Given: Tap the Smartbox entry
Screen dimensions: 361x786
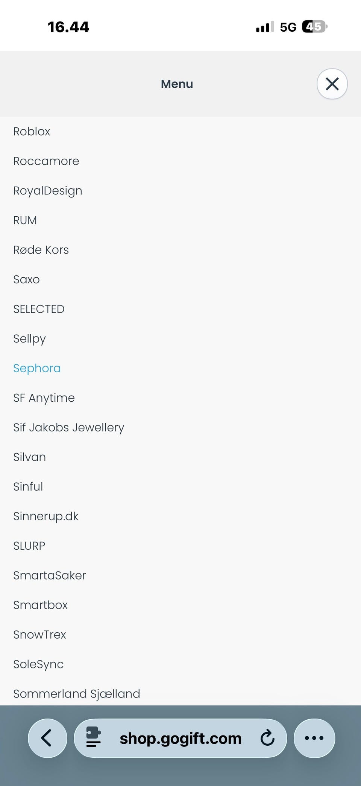Looking at the screenshot, I should point(41,605).
